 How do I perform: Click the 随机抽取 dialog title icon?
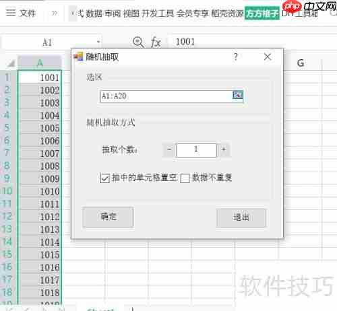coord(78,57)
